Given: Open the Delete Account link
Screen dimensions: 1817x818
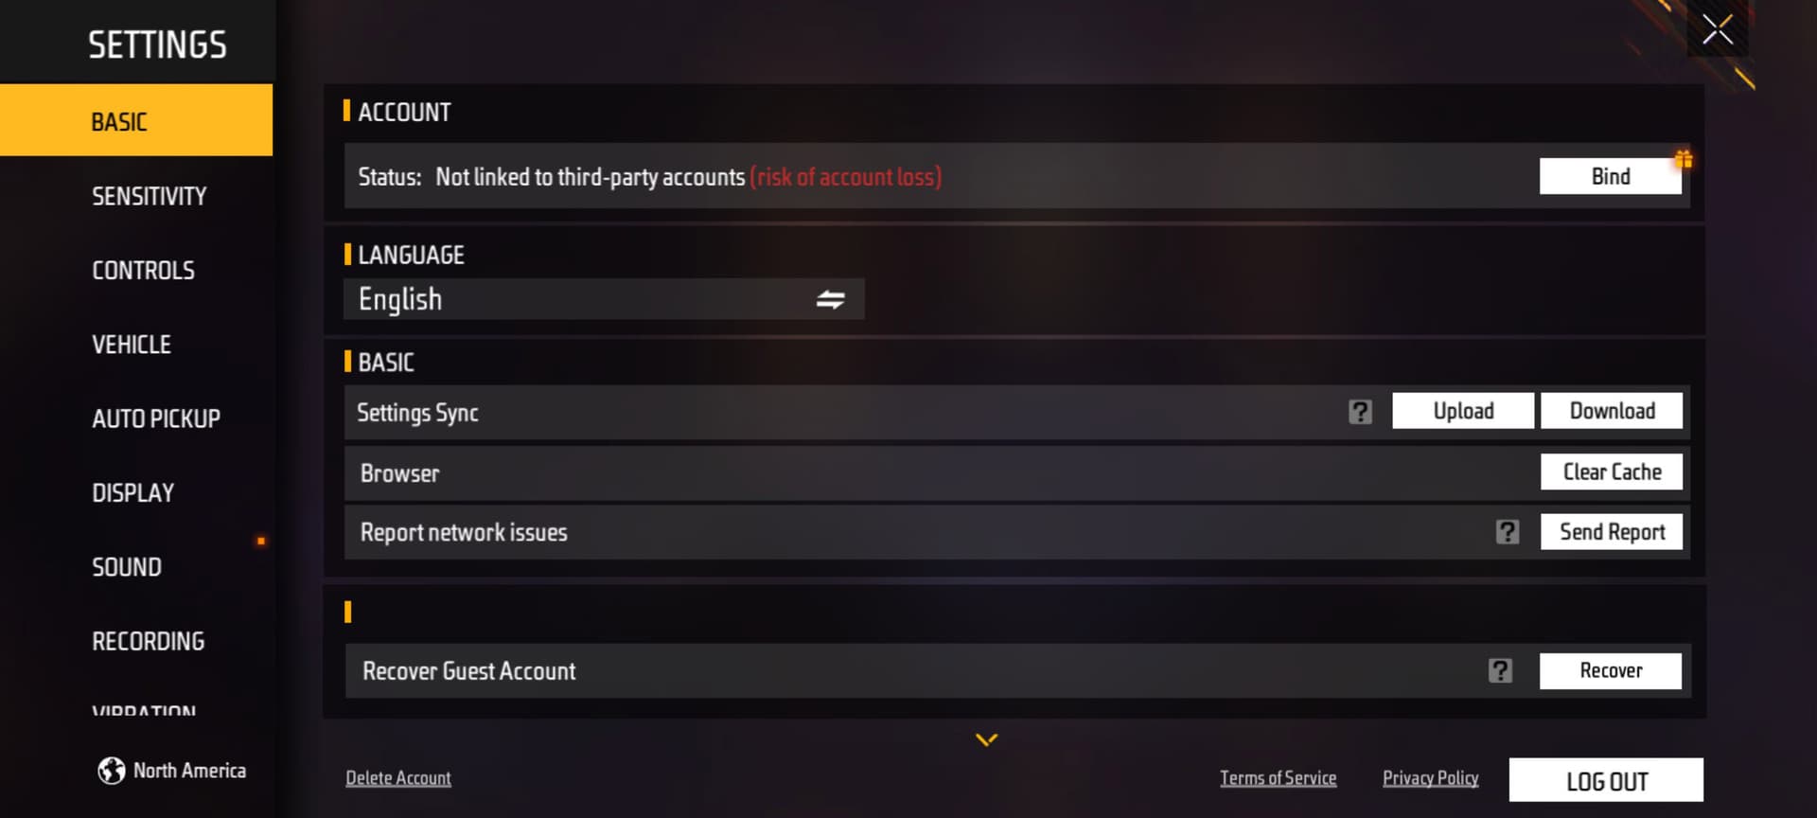Looking at the screenshot, I should pyautogui.click(x=397, y=778).
